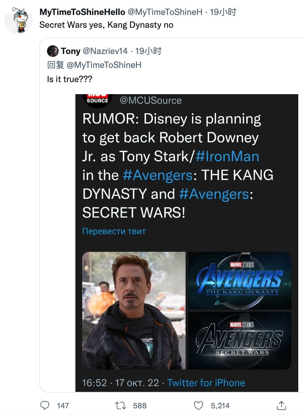
Task: Open the Kang Dynasty logo image
Action: click(x=239, y=280)
